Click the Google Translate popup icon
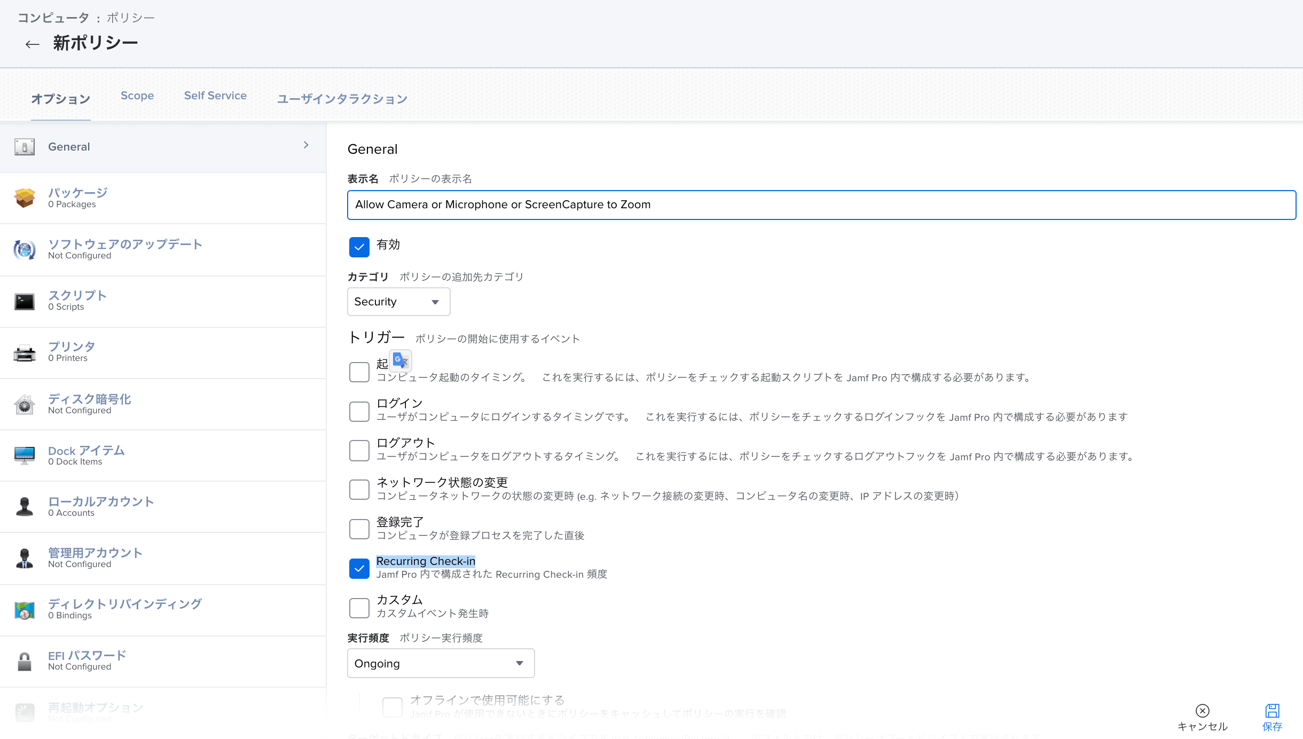 point(401,361)
